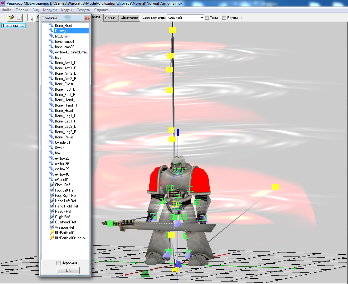
Task: Select bone temp02 in the object list
Action: 65,47
